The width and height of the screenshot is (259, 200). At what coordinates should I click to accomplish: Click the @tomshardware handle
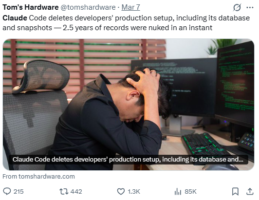tap(88, 7)
